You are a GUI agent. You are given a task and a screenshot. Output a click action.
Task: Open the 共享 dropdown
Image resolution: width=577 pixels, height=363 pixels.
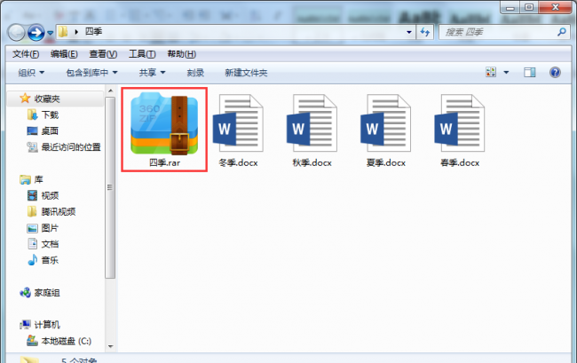pyautogui.click(x=152, y=73)
